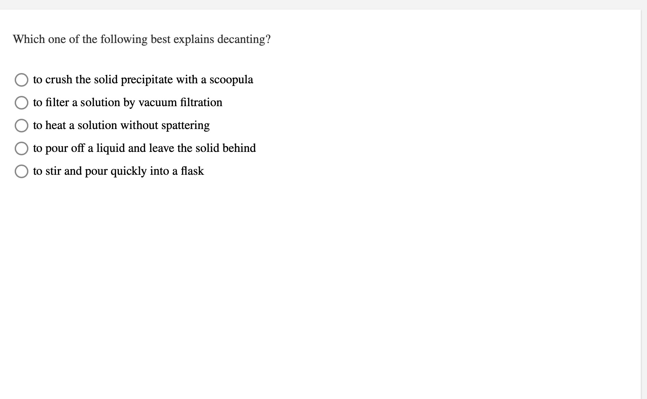Pick radio button for pour off liquid
This screenshot has width=647, height=399.
(22, 148)
